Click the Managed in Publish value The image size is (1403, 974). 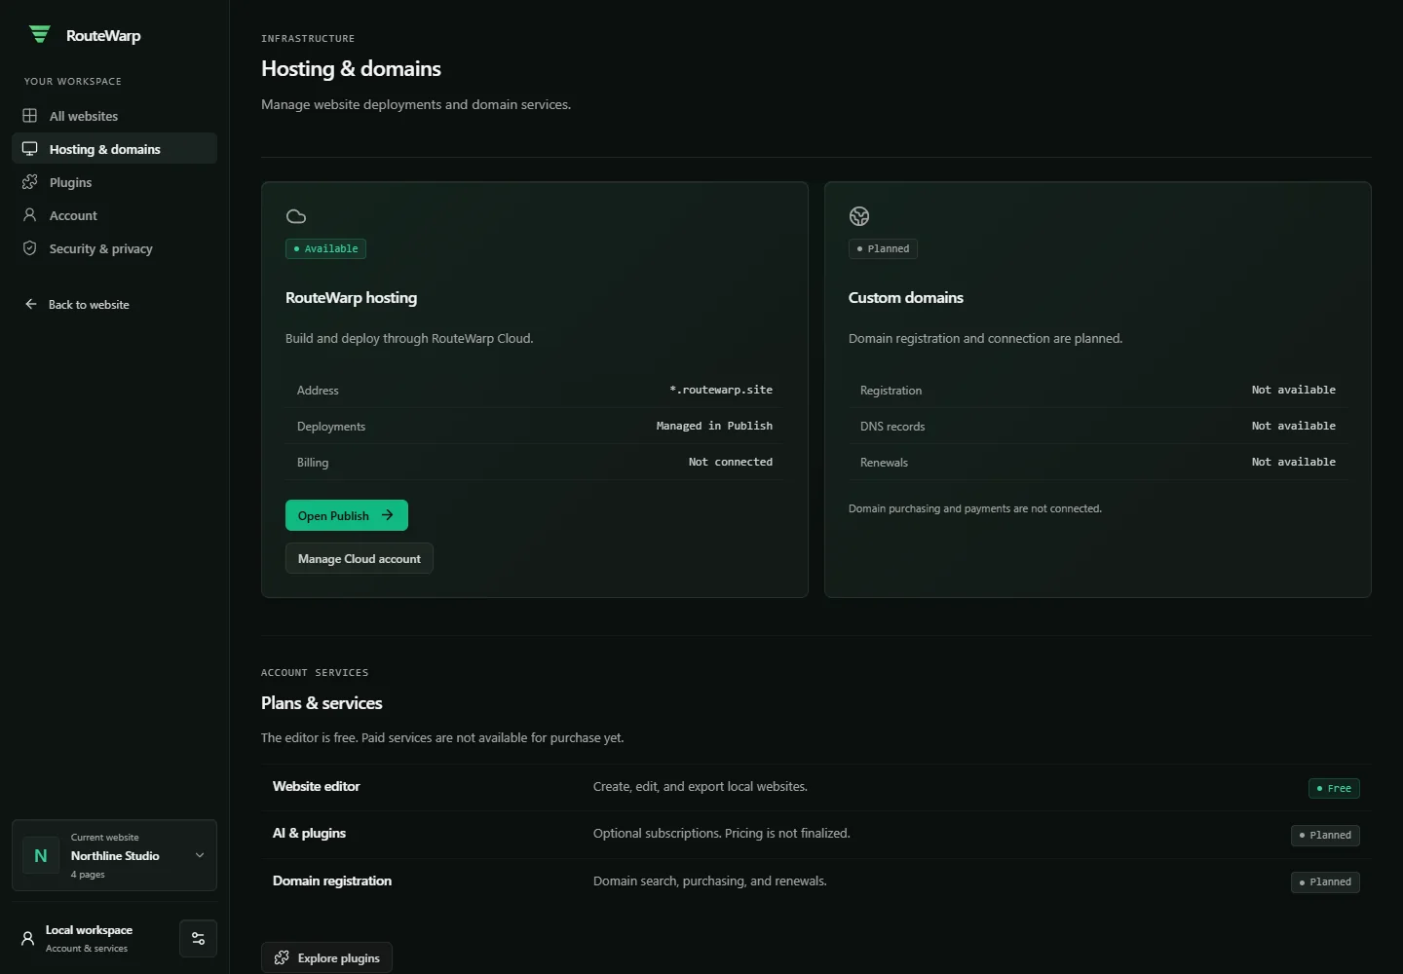(x=714, y=426)
